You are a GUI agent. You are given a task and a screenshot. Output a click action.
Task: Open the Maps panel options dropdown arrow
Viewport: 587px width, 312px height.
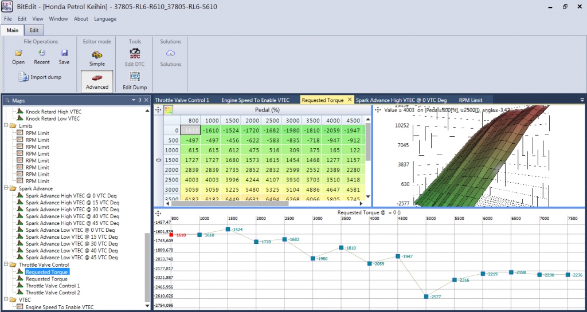[134, 100]
